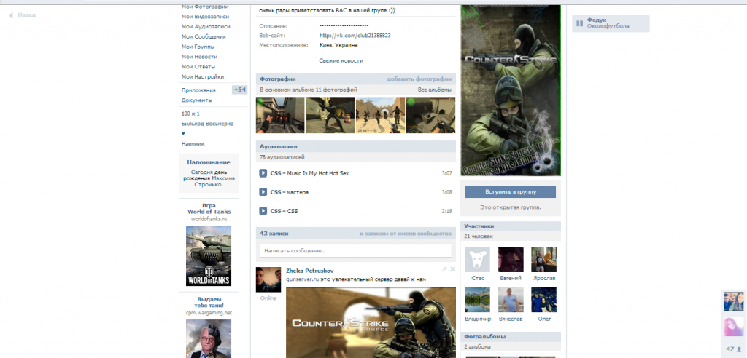
Task: Open the +54 applications counter badge
Action: tap(239, 89)
